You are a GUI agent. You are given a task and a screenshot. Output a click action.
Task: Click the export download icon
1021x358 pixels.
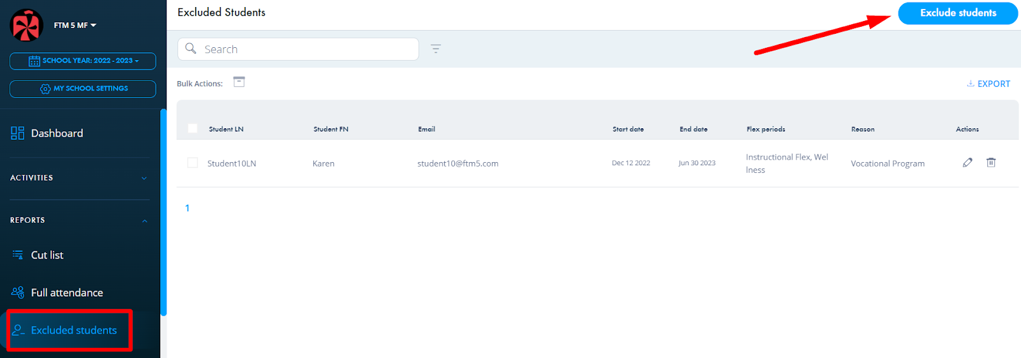coord(971,84)
